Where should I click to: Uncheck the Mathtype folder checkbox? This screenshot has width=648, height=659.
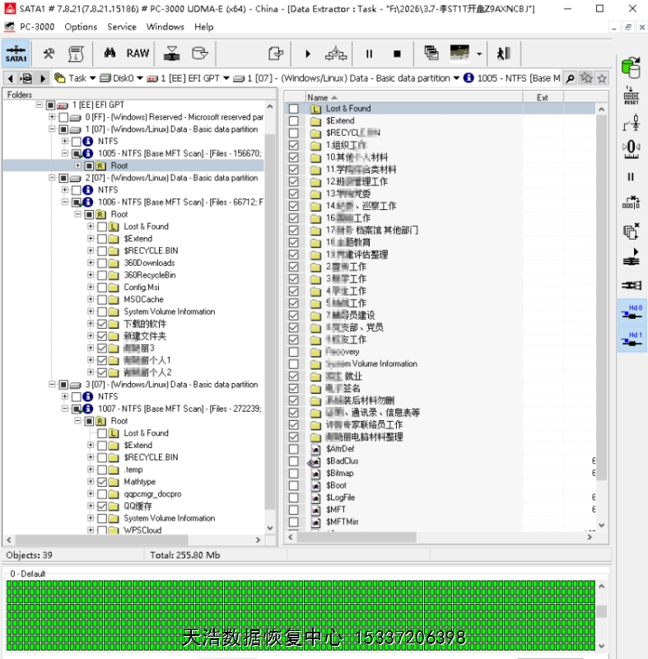point(102,482)
